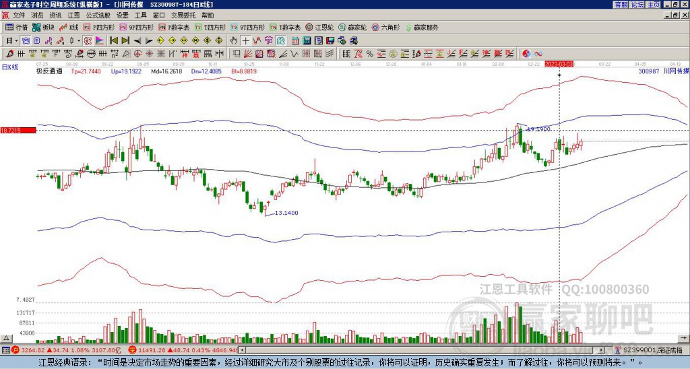
Task: Open the 9T四方形 tool
Action: [x=247, y=27]
